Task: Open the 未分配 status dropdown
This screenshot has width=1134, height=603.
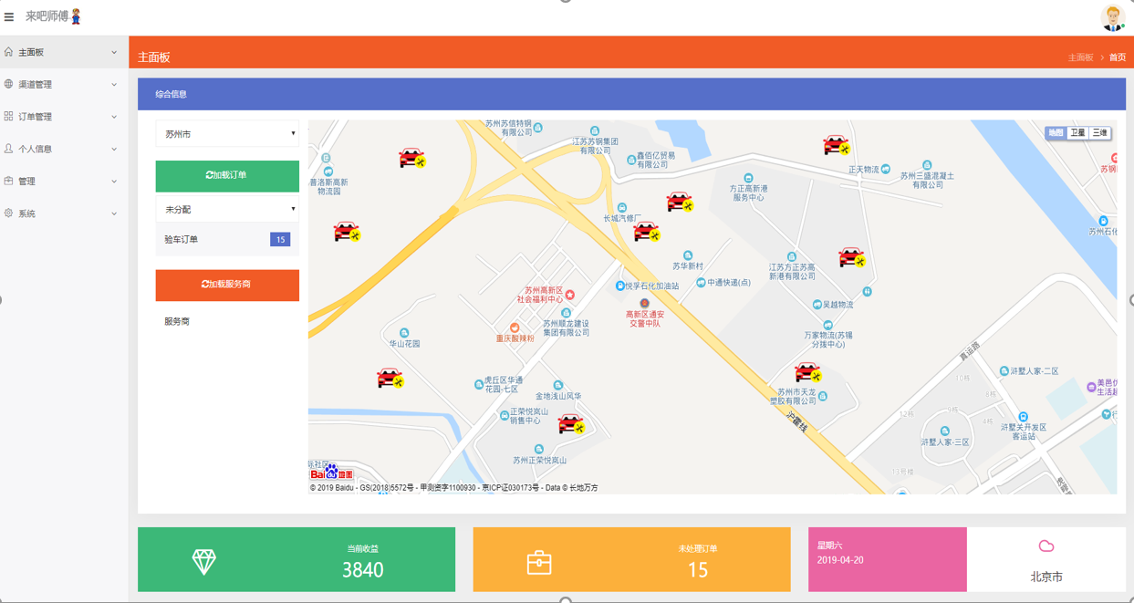Action: point(227,210)
